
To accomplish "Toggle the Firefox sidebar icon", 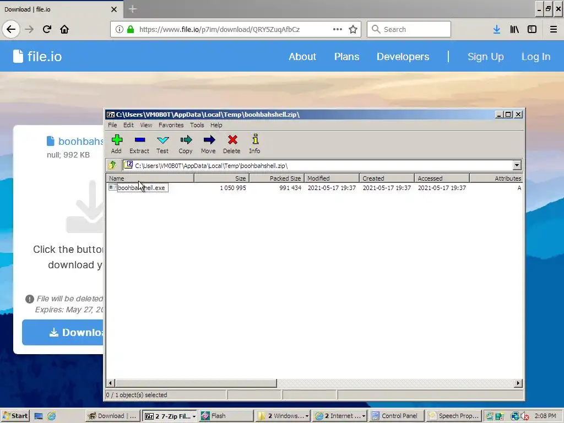I will tap(532, 29).
